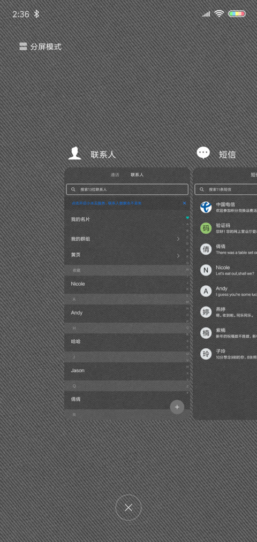The height and width of the screenshot is (542, 257).
Task: Open 燕婷 message thread text
Action: [234, 312]
